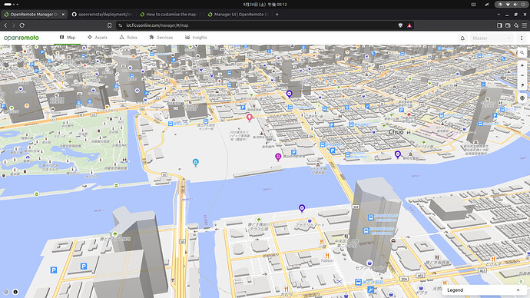This screenshot has height=298, width=530.
Task: Select the purple marker near Chuo
Action: point(398,154)
